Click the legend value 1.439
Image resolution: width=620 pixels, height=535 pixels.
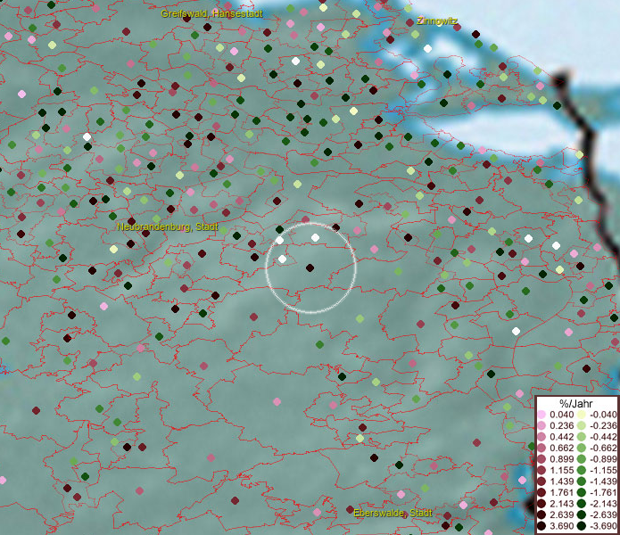tap(562, 481)
